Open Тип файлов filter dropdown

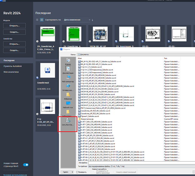tap(142, 166)
